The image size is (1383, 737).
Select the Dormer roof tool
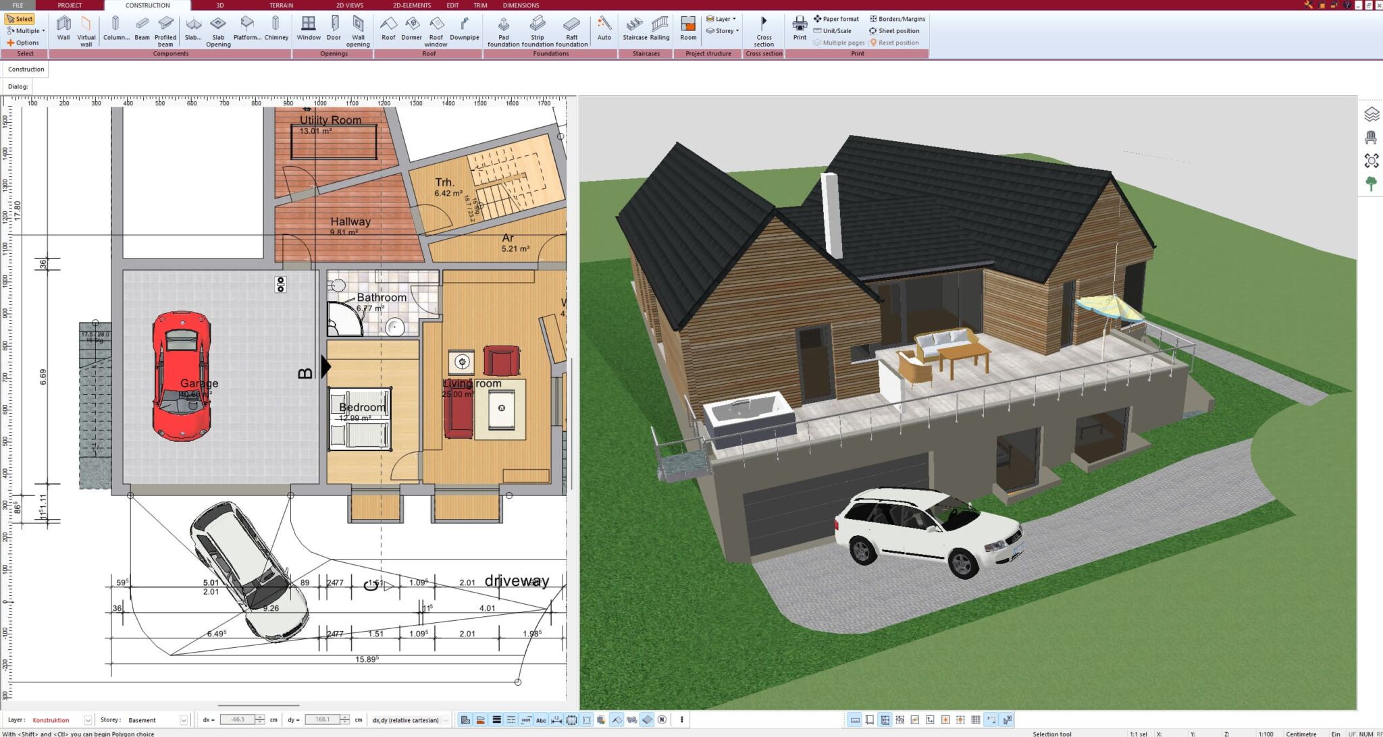[x=411, y=27]
